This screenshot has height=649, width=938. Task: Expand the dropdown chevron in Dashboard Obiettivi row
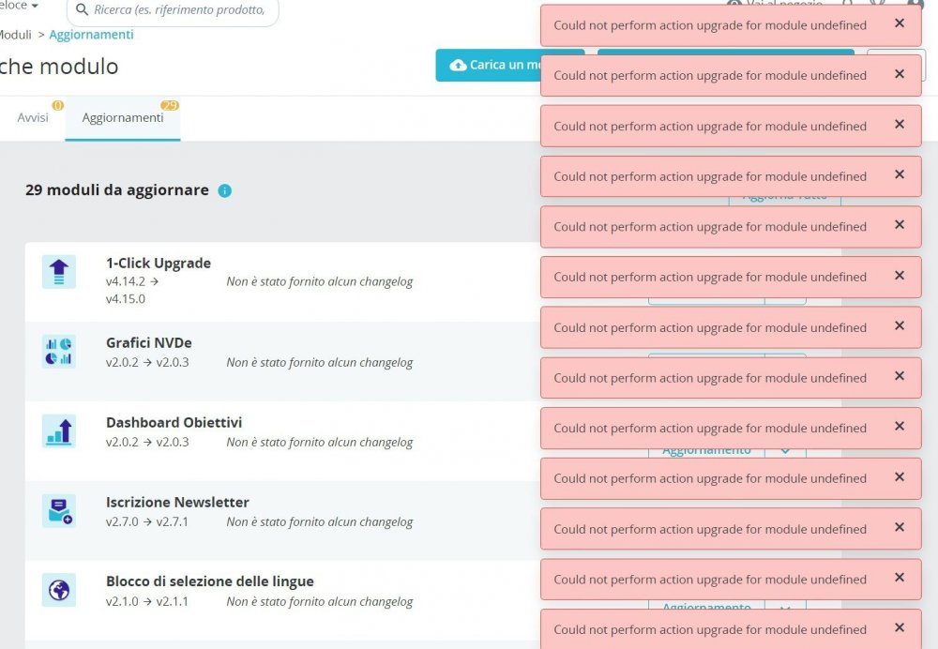coord(785,452)
